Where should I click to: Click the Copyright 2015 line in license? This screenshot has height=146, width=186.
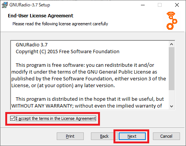[68, 52]
